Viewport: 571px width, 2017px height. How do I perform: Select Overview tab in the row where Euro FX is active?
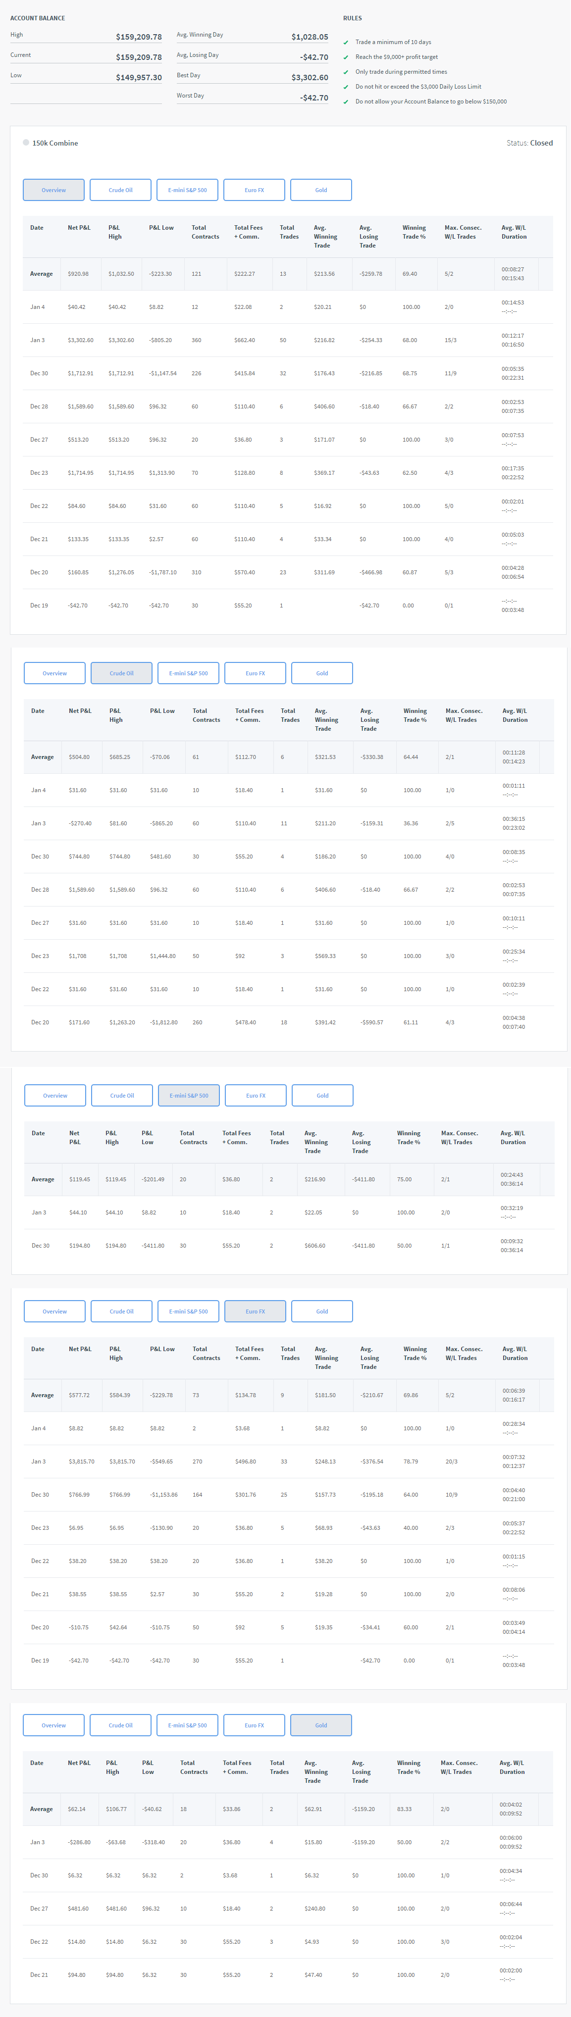coord(55,1311)
